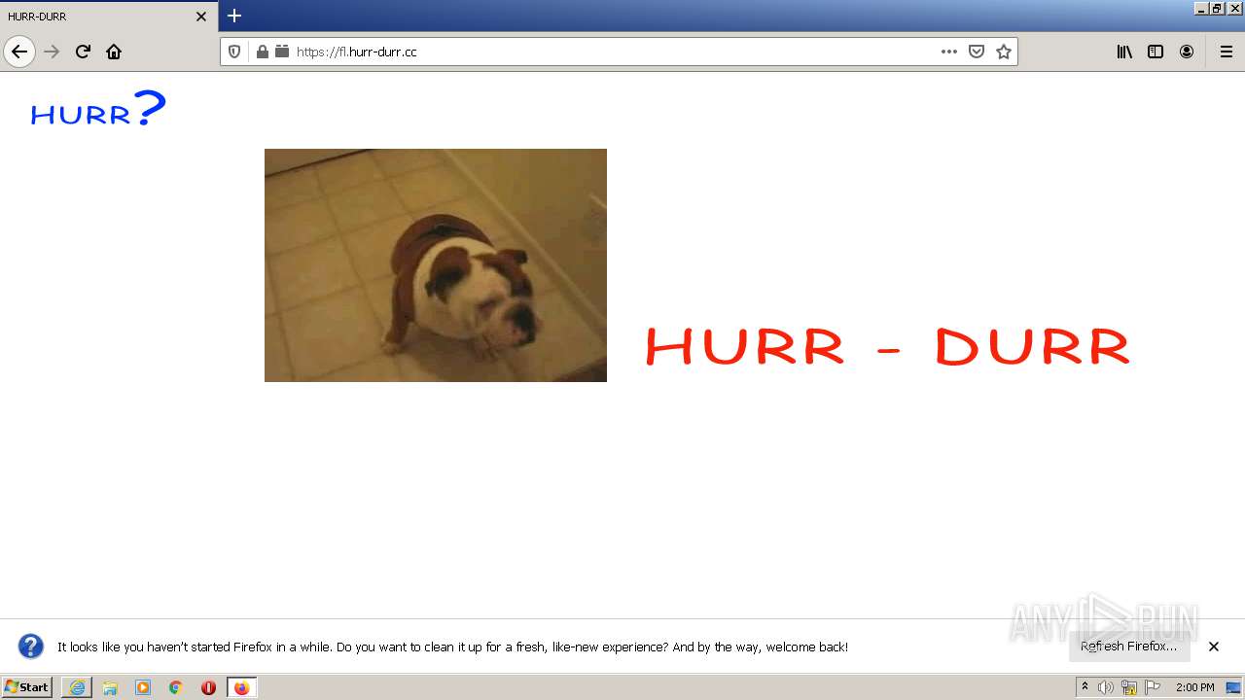The height and width of the screenshot is (700, 1245).
Task: Click the bulldog image
Action: [x=436, y=265]
